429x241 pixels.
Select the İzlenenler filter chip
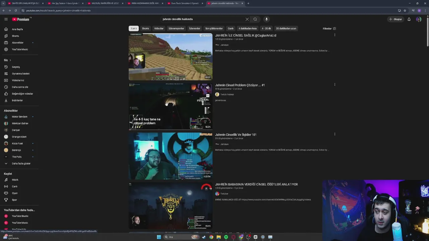(x=195, y=28)
